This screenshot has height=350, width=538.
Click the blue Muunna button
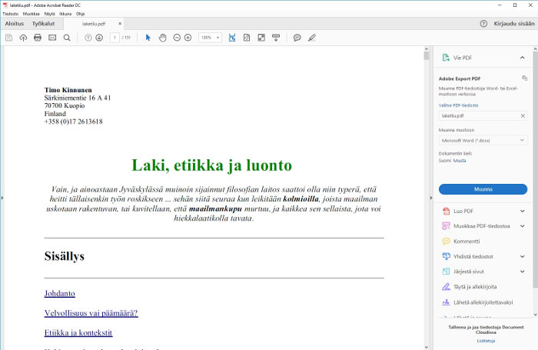(x=483, y=189)
